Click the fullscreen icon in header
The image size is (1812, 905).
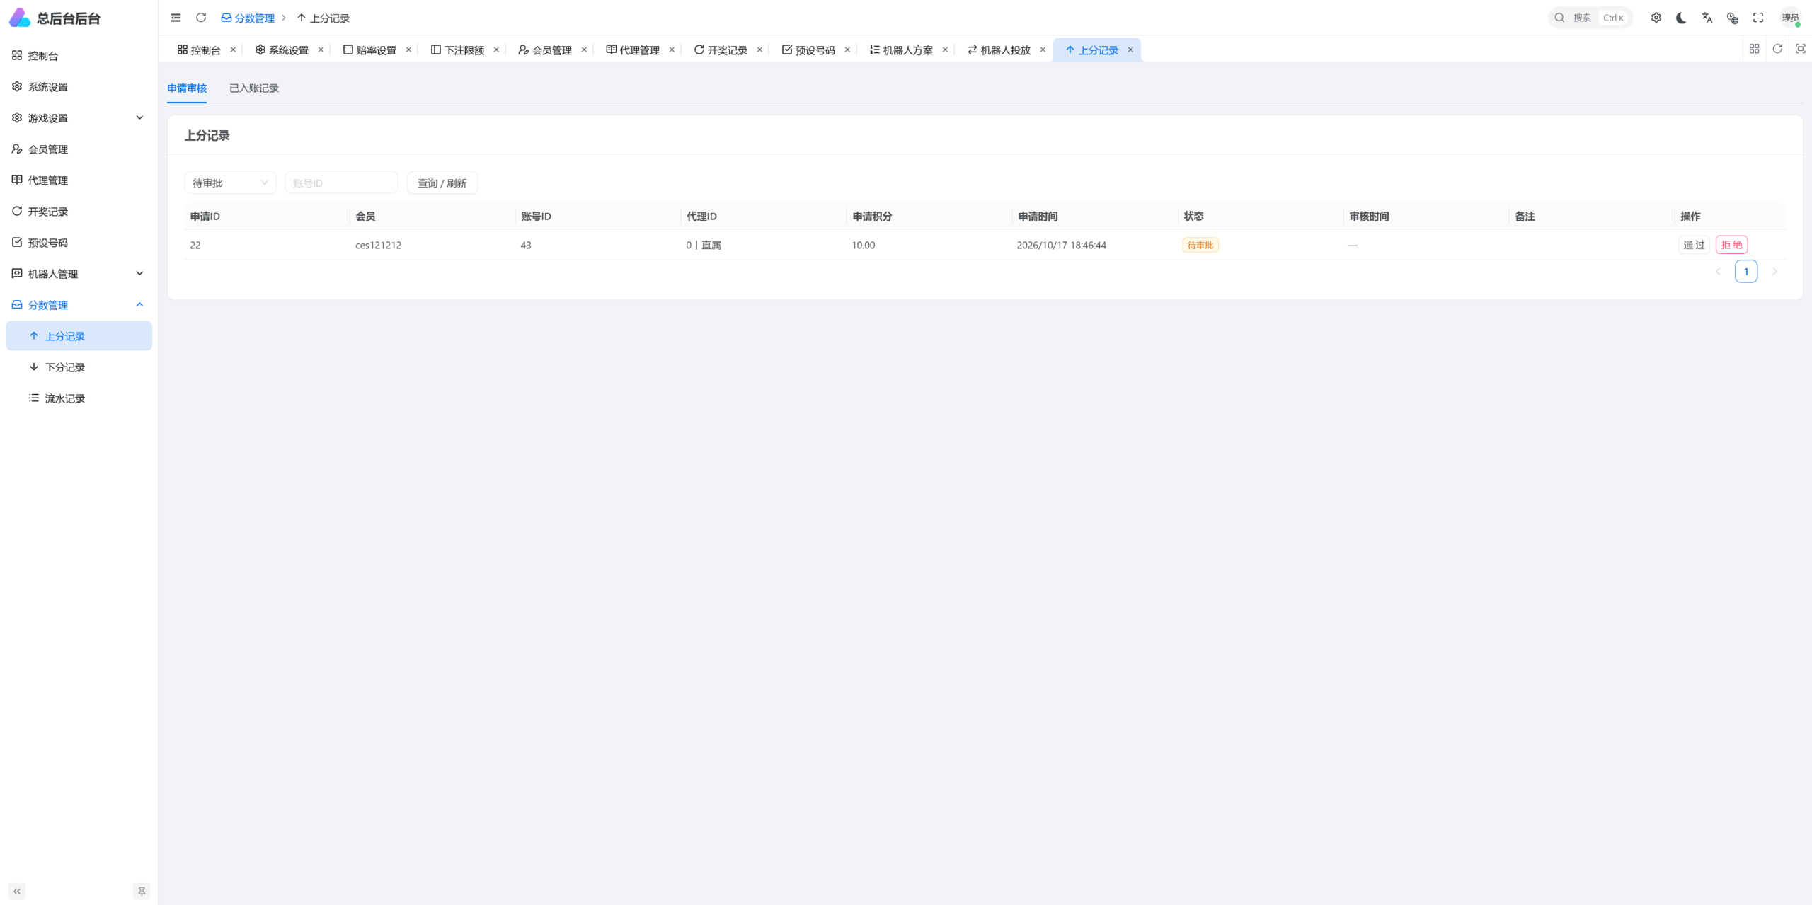coord(1758,18)
